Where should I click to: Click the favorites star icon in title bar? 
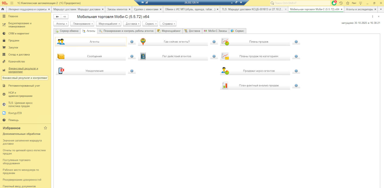(348, 3)
